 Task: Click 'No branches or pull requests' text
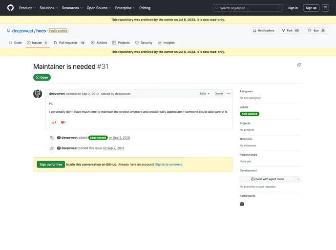[257, 187]
